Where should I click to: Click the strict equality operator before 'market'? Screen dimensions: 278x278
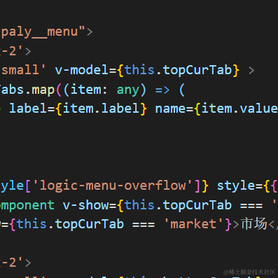pyautogui.click(x=144, y=225)
